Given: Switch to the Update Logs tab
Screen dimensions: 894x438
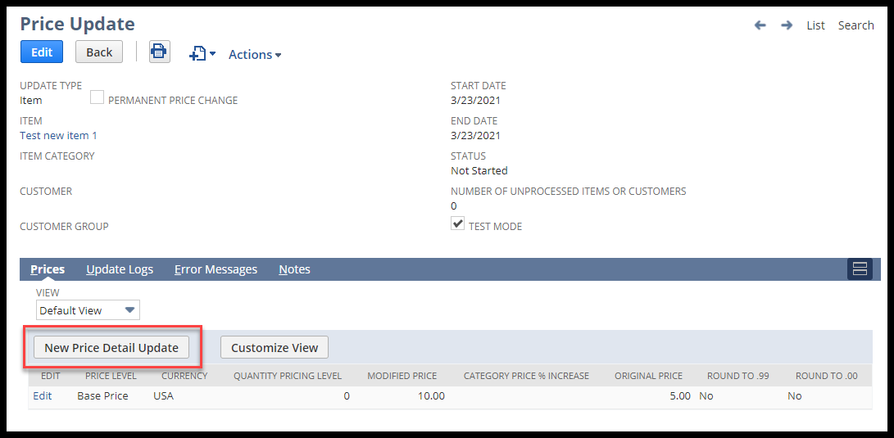Looking at the screenshot, I should [x=120, y=269].
